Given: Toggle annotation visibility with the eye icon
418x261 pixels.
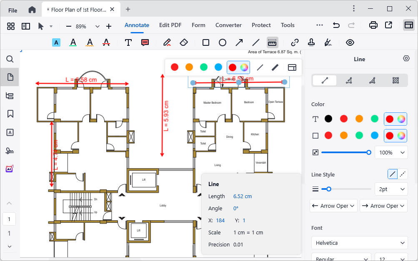Looking at the screenshot, I should tap(350, 42).
